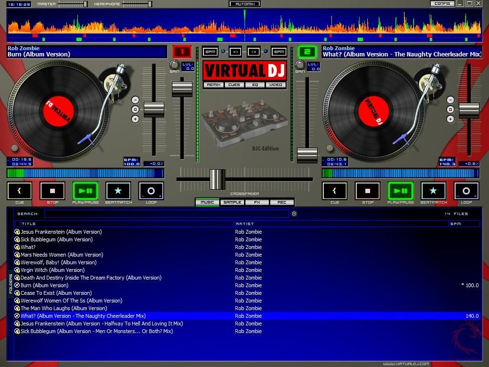Toggle Play/Pause on the left deck
This screenshot has height=367, width=489.
click(x=85, y=191)
